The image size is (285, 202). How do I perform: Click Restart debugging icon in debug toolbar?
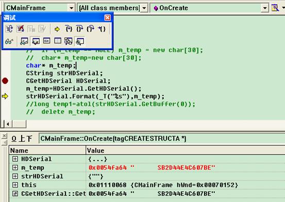click(x=9, y=29)
